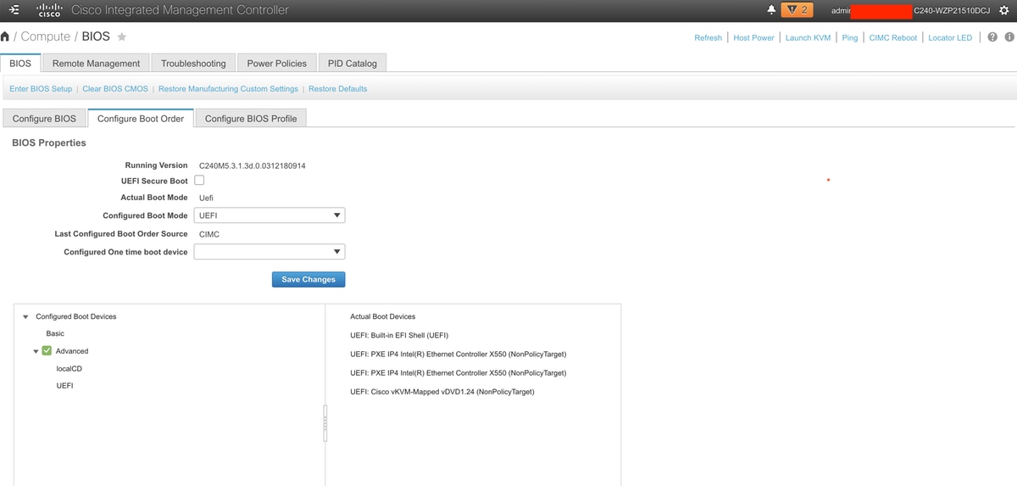Image resolution: width=1017 pixels, height=486 pixels.
Task: Open the settings gear menu
Action: click(1004, 10)
